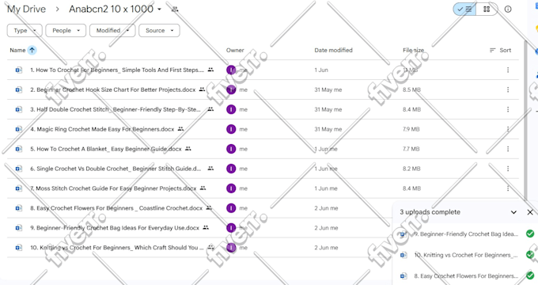Toggle name sort direction arrow

(32, 50)
